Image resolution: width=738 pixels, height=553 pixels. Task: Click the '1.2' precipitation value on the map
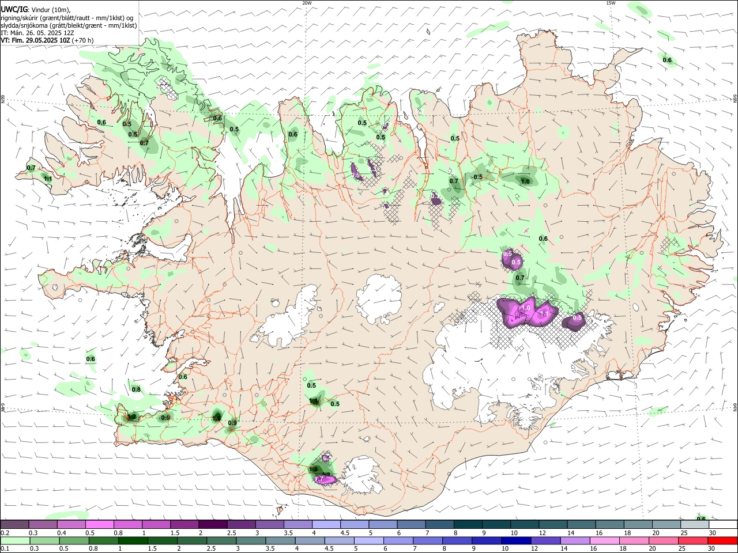point(131,416)
